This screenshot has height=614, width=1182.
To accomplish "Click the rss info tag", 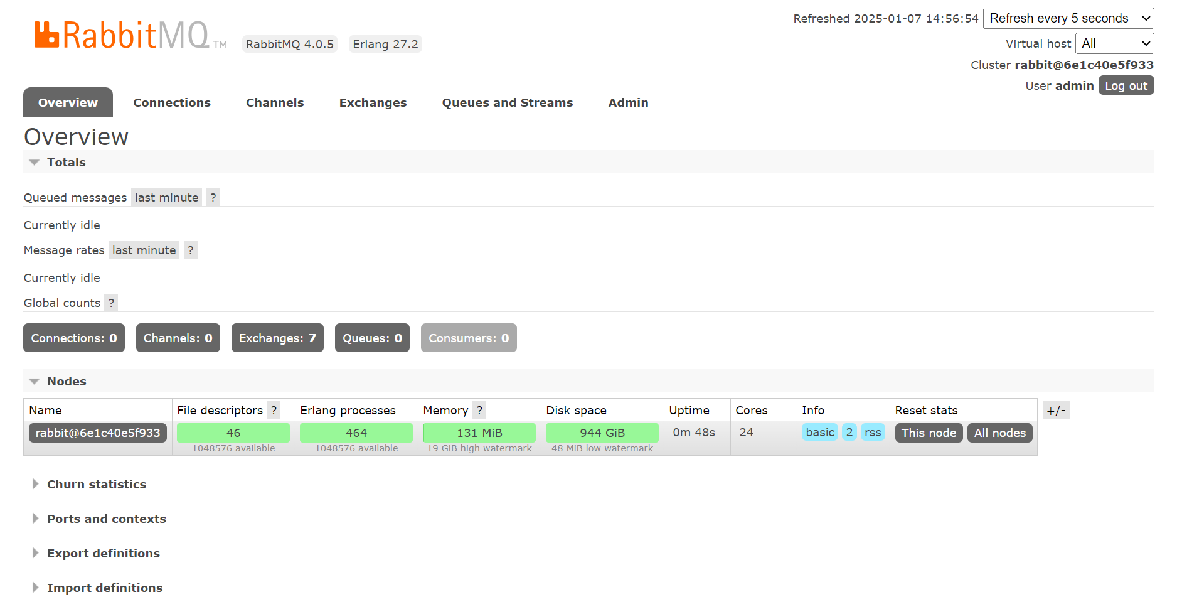I will click(x=873, y=432).
